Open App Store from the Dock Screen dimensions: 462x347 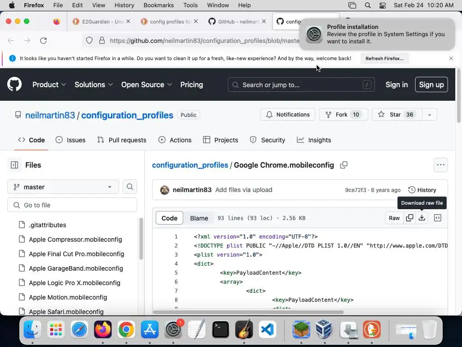point(150,329)
